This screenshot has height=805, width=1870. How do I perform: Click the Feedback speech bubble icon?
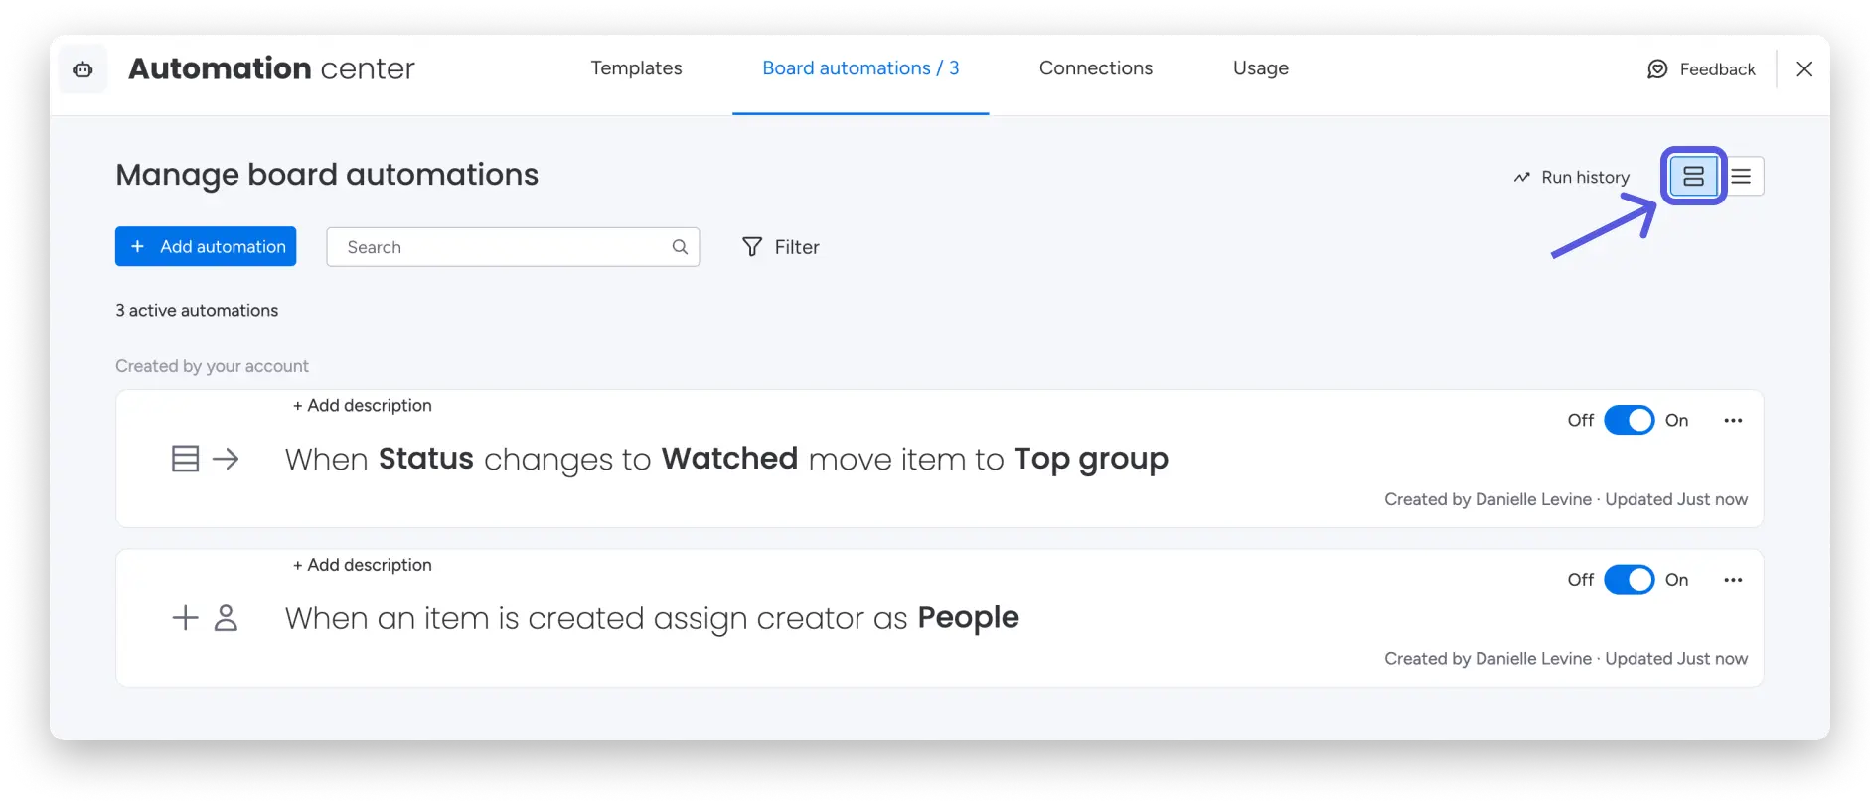[1657, 69]
